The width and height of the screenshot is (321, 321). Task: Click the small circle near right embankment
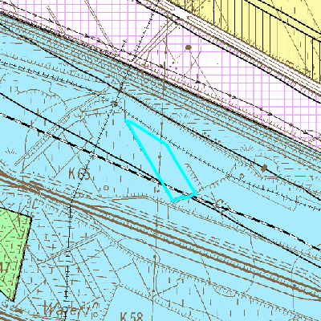tap(242, 176)
